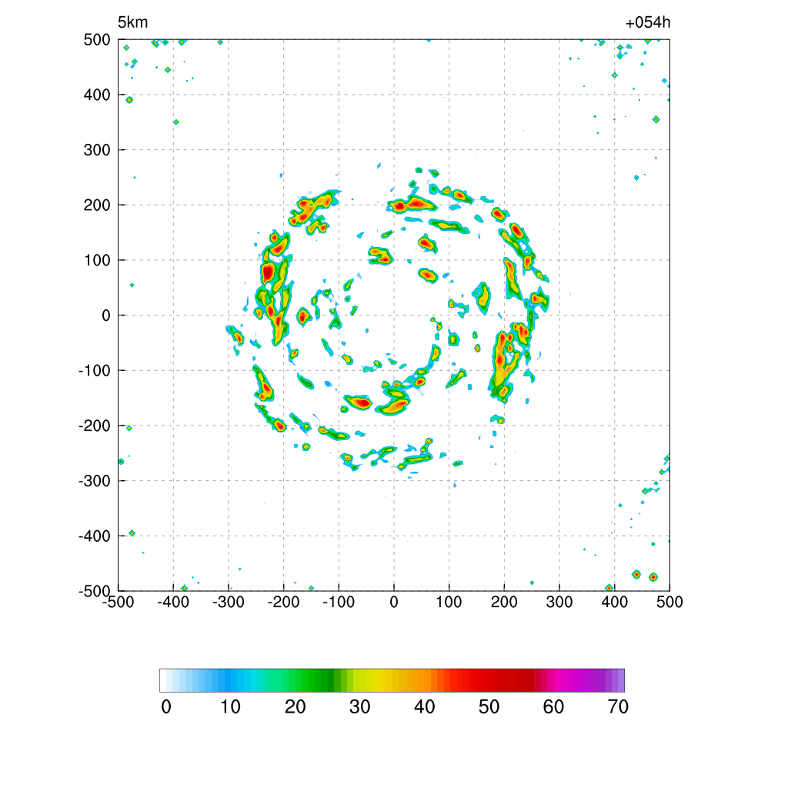Image resolution: width=788 pixels, height=788 pixels.
Task: Click the colorbar label '0'
Action: pyautogui.click(x=166, y=707)
